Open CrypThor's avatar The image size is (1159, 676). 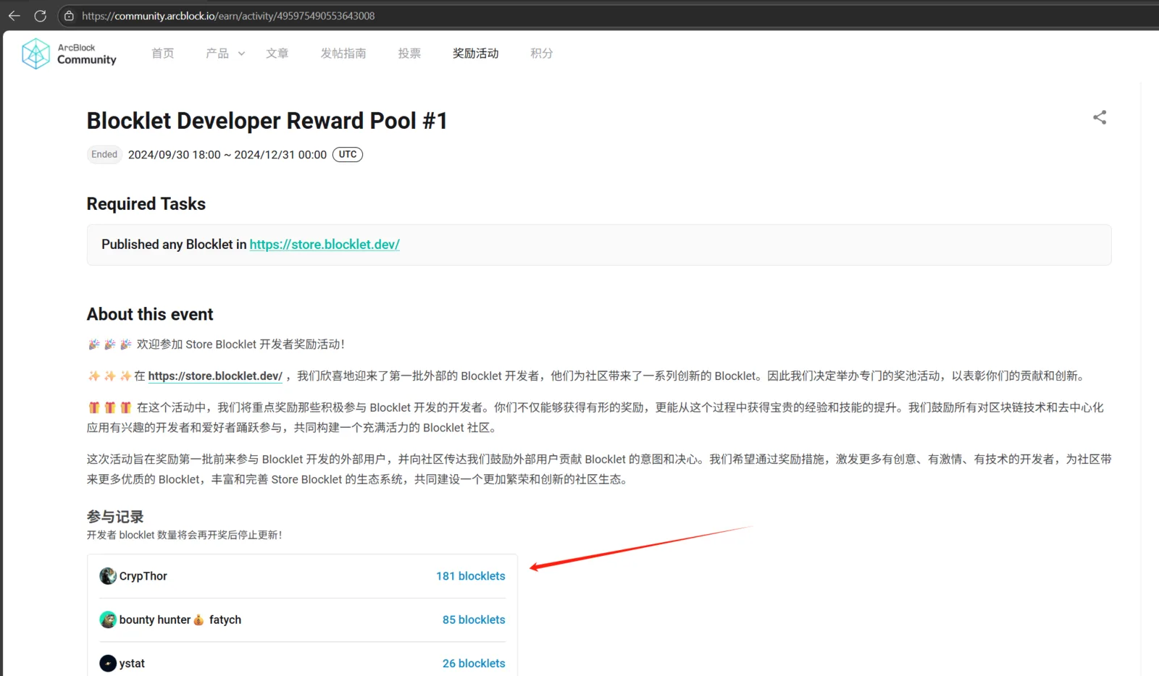click(108, 576)
